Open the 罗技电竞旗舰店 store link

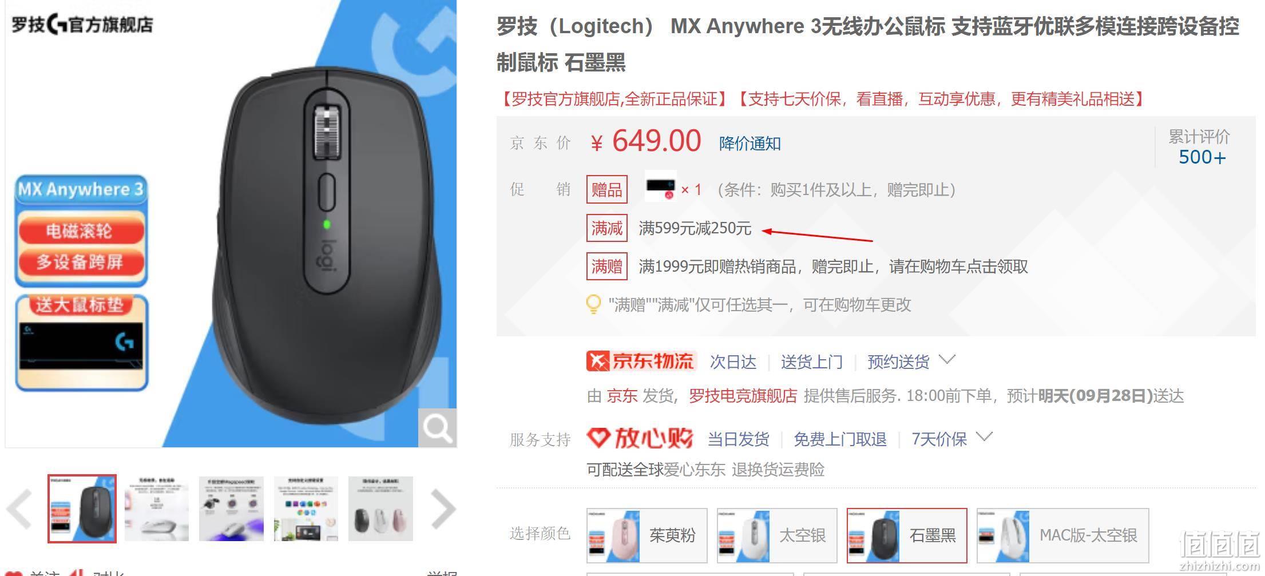(x=743, y=396)
